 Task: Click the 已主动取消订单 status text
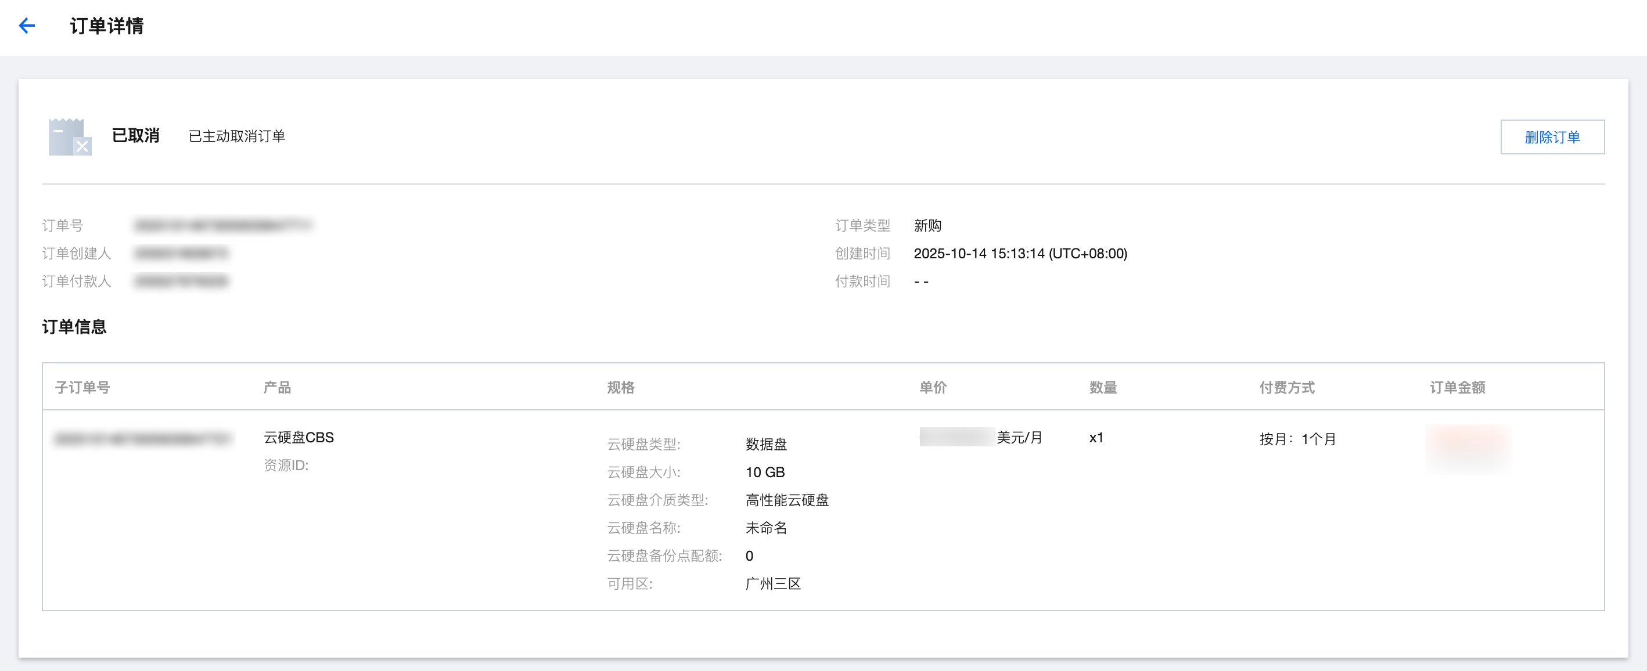(x=236, y=136)
